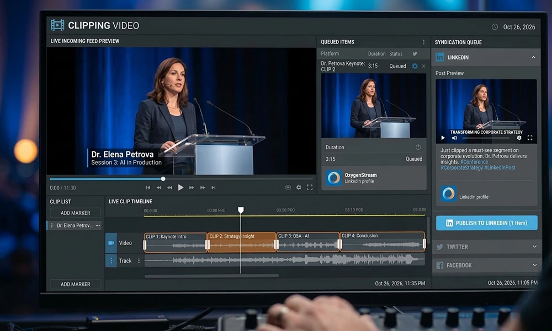Skip to start of live feed preview
The image size is (552, 331).
tap(148, 188)
